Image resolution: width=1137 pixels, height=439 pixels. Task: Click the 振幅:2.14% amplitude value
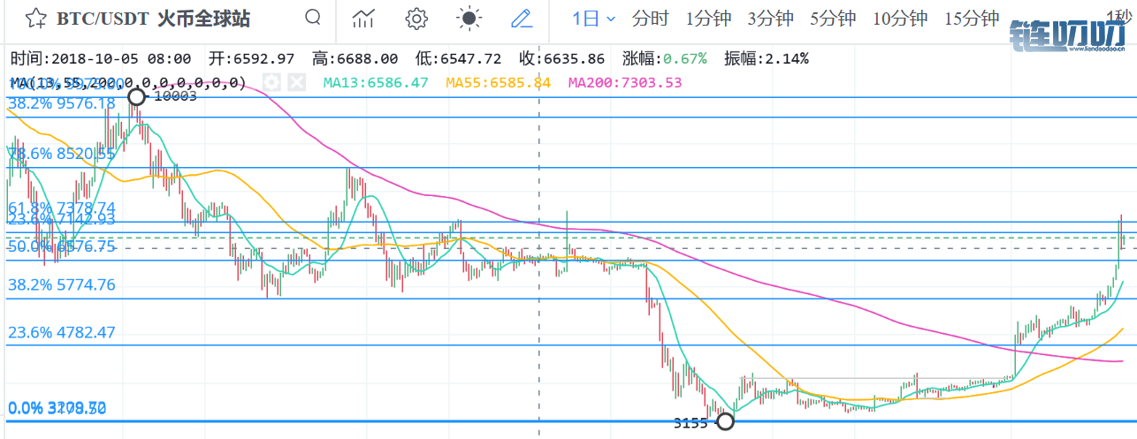tap(767, 59)
